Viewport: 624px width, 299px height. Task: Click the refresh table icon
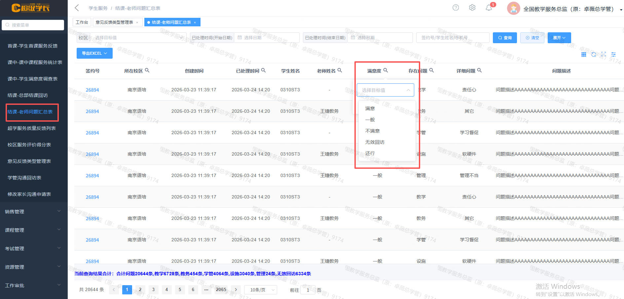(594, 54)
